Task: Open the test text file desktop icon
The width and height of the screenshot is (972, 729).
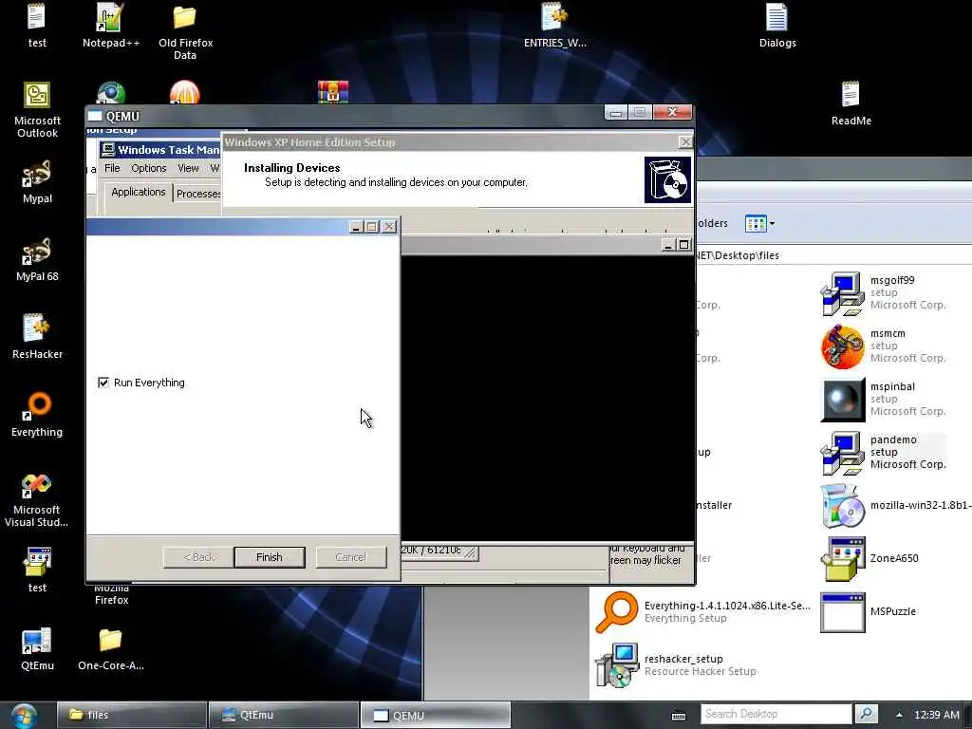Action: coord(37,25)
